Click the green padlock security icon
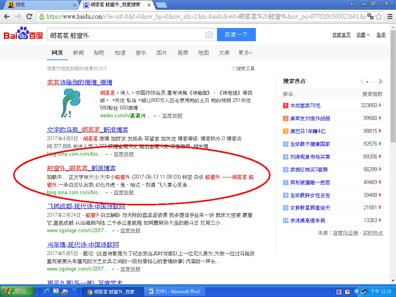This screenshot has width=396, height=297. click(x=42, y=17)
